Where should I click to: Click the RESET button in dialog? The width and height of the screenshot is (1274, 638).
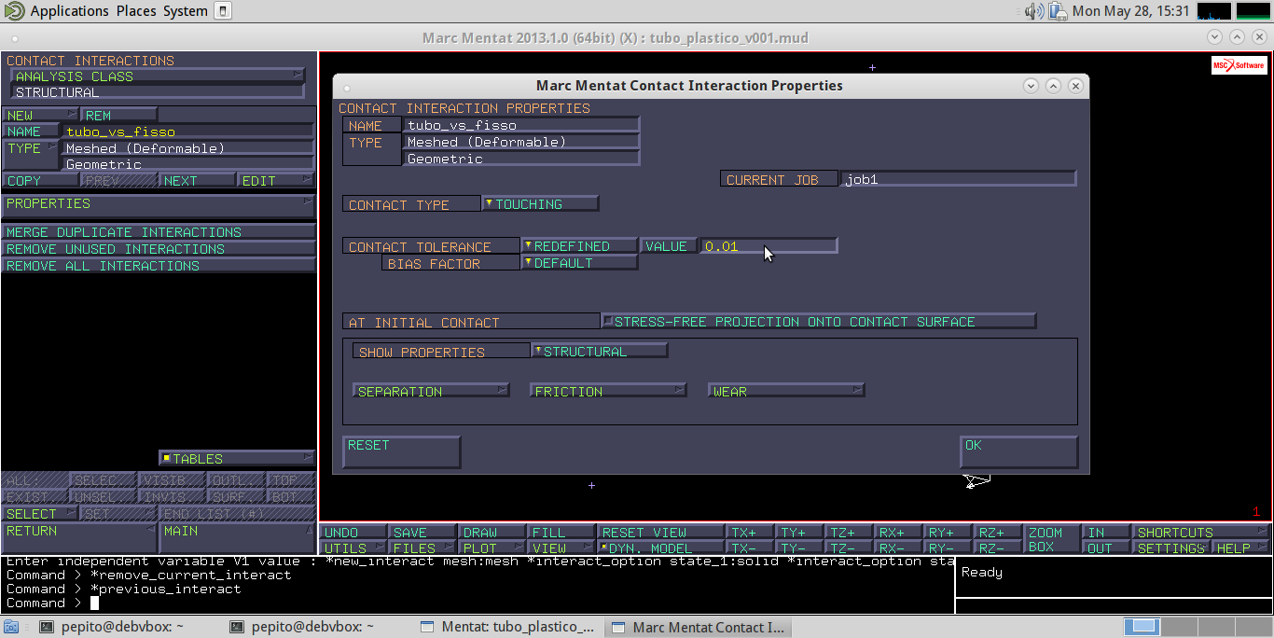402,451
